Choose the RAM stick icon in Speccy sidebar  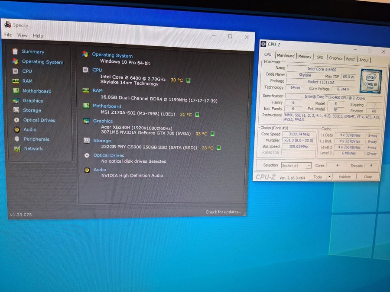point(16,81)
